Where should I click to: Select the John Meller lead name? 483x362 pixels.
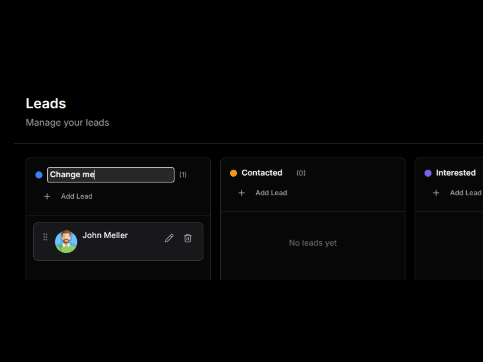(x=105, y=235)
